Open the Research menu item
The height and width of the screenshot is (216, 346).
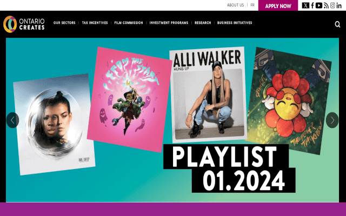click(203, 23)
